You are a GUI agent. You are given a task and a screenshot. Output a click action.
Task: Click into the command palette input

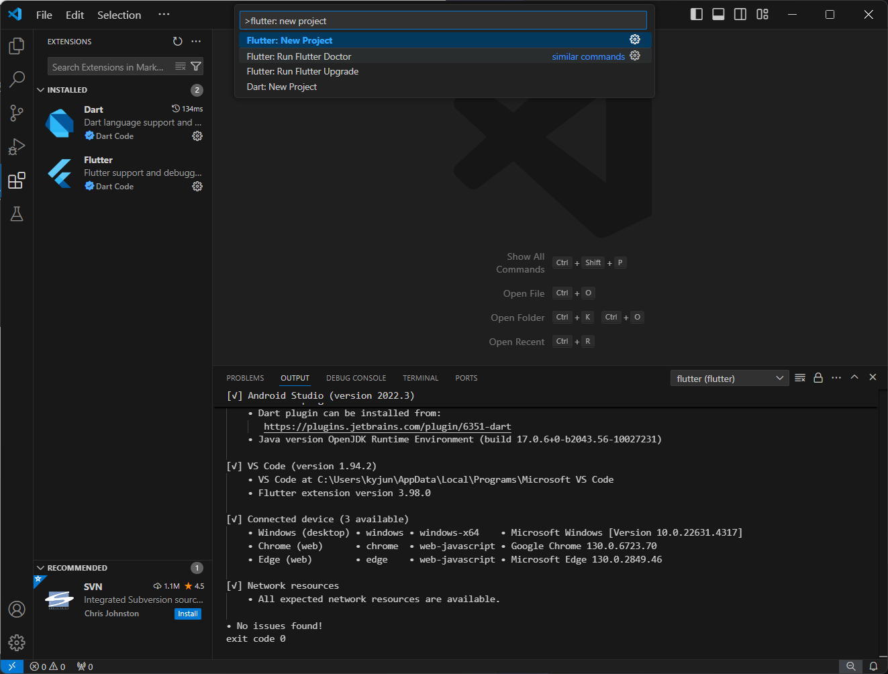point(443,21)
